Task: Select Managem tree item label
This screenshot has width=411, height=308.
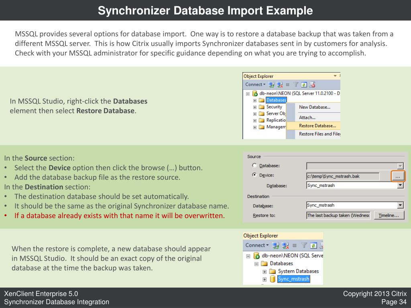Action: tap(276, 127)
